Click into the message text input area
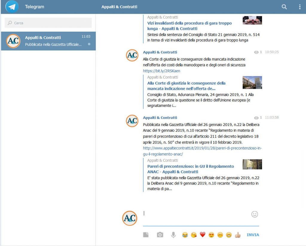The height and width of the screenshot is (246, 306). click(197, 217)
